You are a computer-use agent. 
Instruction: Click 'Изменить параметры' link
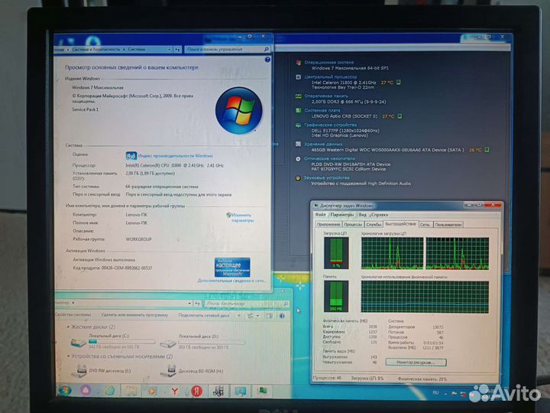click(x=242, y=218)
